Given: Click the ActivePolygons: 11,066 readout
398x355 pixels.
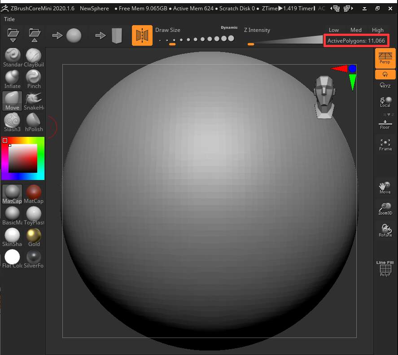Looking at the screenshot, I should [356, 41].
